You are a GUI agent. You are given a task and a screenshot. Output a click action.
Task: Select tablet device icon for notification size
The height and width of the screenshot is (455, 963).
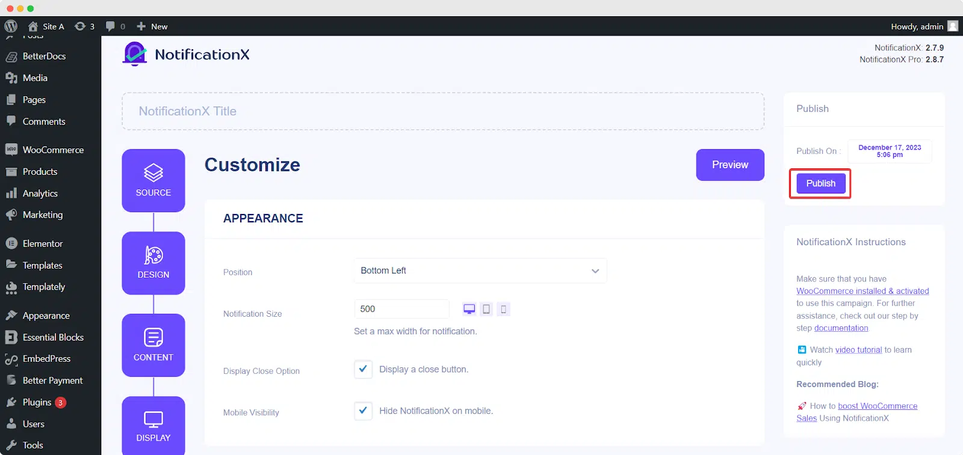[486, 309]
